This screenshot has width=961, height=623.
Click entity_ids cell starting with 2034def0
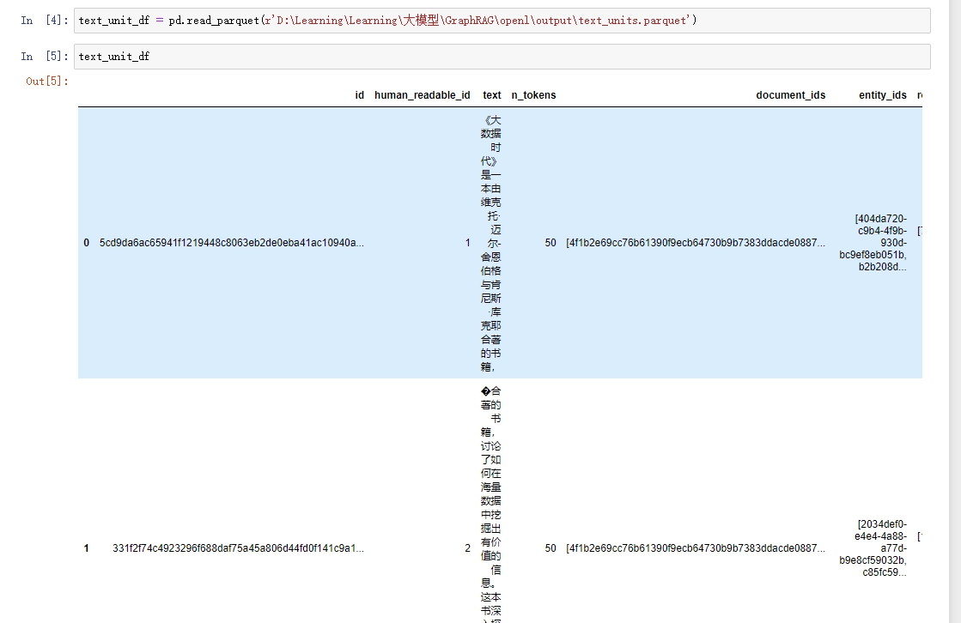[x=873, y=548]
